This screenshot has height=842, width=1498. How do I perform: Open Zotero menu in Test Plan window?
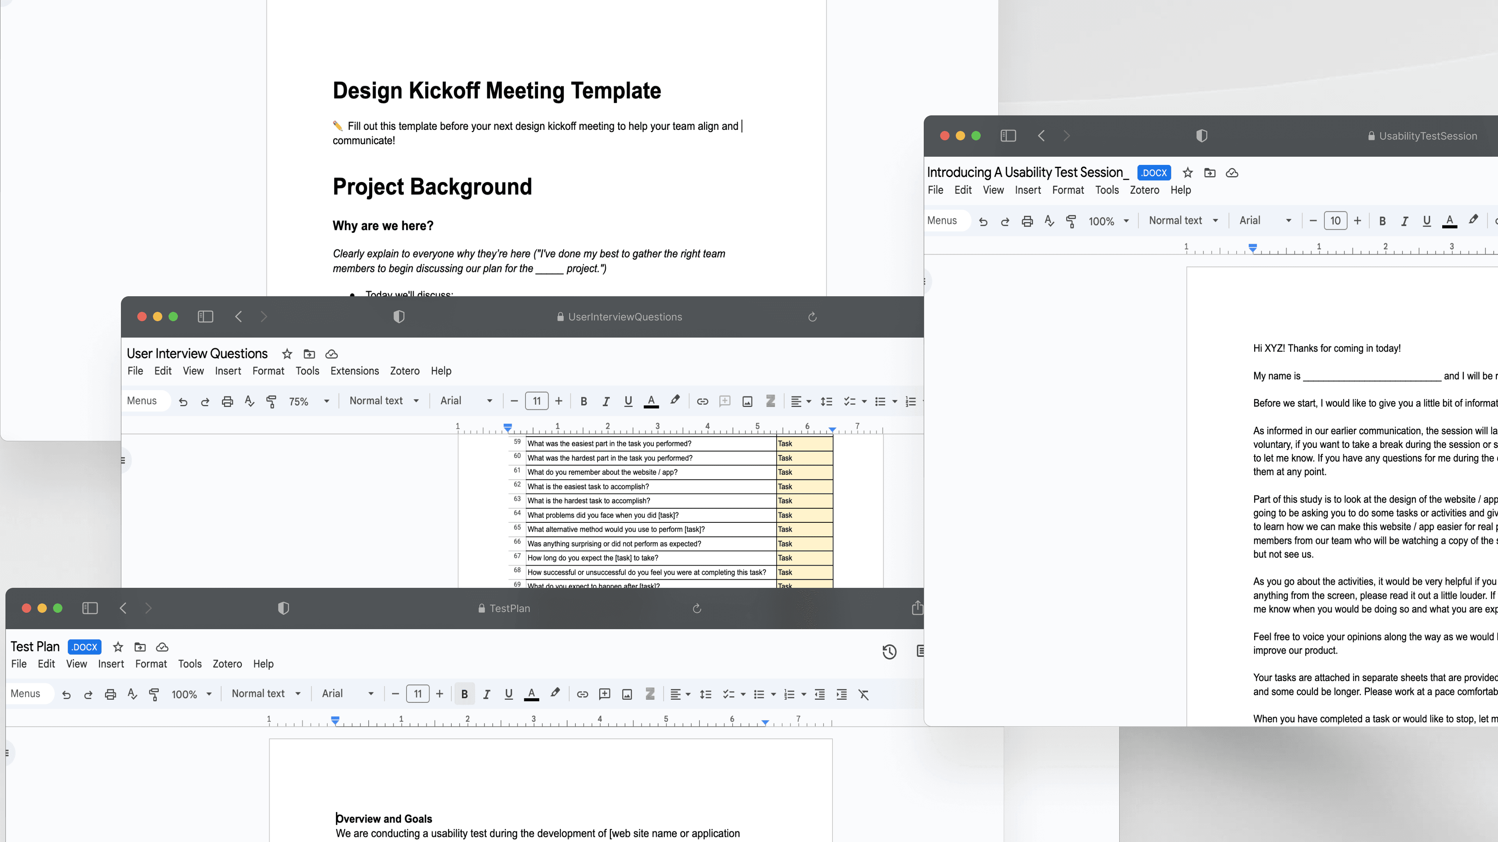[227, 663]
